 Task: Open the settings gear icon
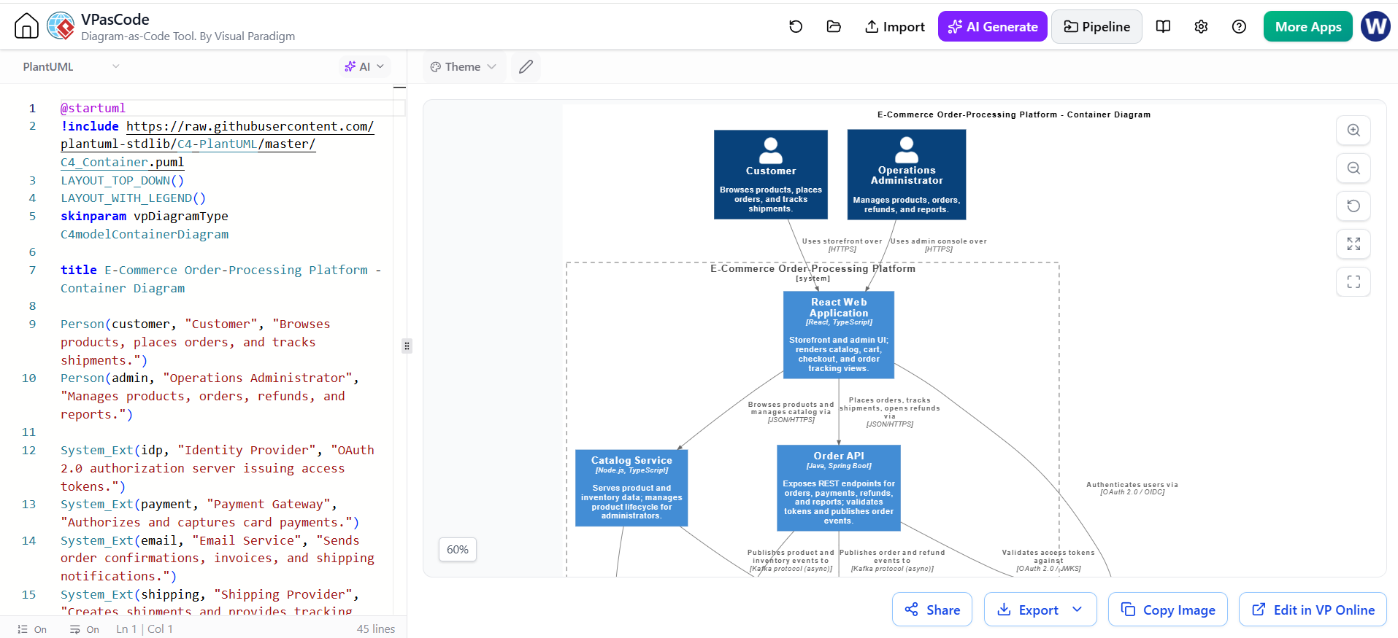(x=1201, y=27)
